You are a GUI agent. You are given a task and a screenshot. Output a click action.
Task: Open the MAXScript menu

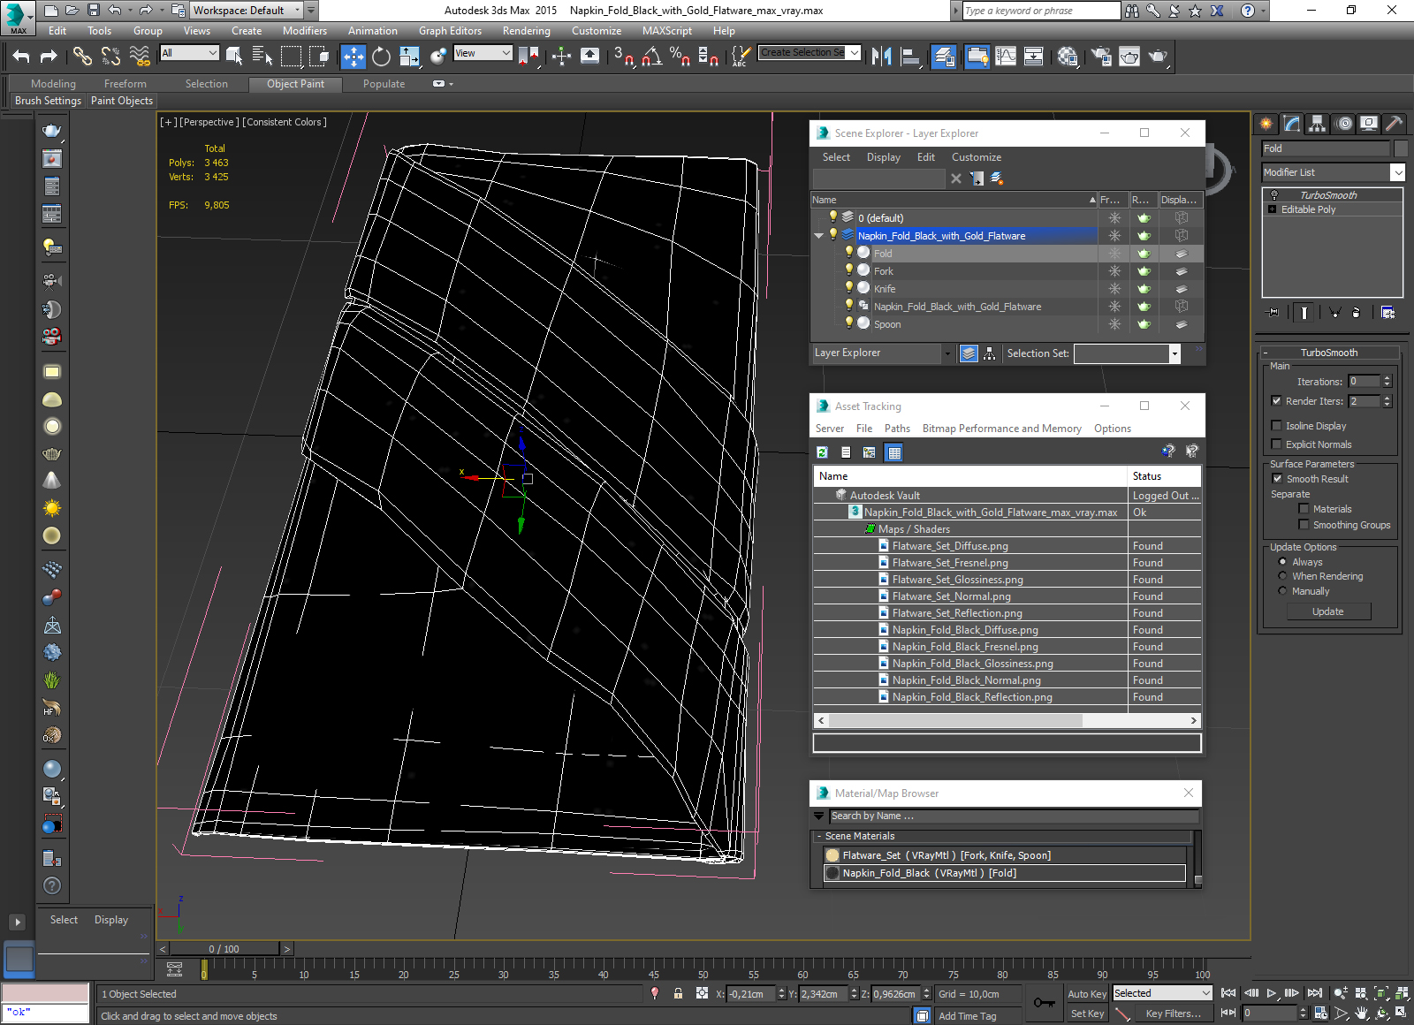click(x=667, y=31)
